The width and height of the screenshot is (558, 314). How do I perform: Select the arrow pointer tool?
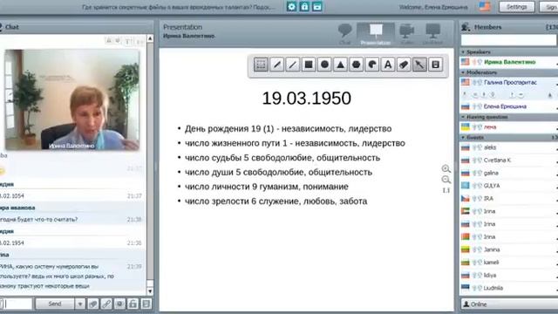(419, 65)
